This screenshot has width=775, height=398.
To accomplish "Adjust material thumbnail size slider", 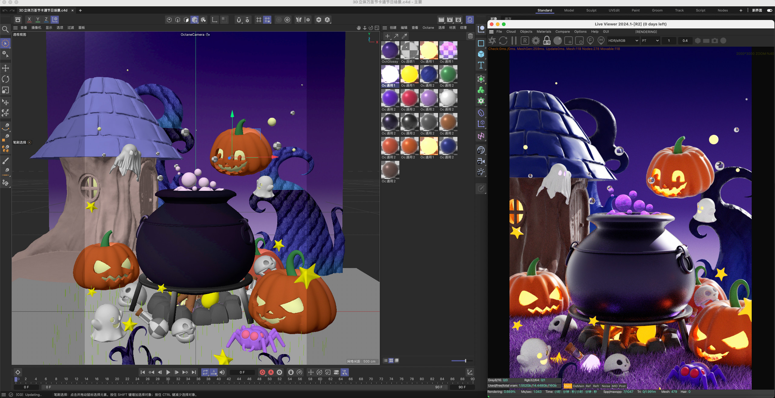I will (465, 360).
